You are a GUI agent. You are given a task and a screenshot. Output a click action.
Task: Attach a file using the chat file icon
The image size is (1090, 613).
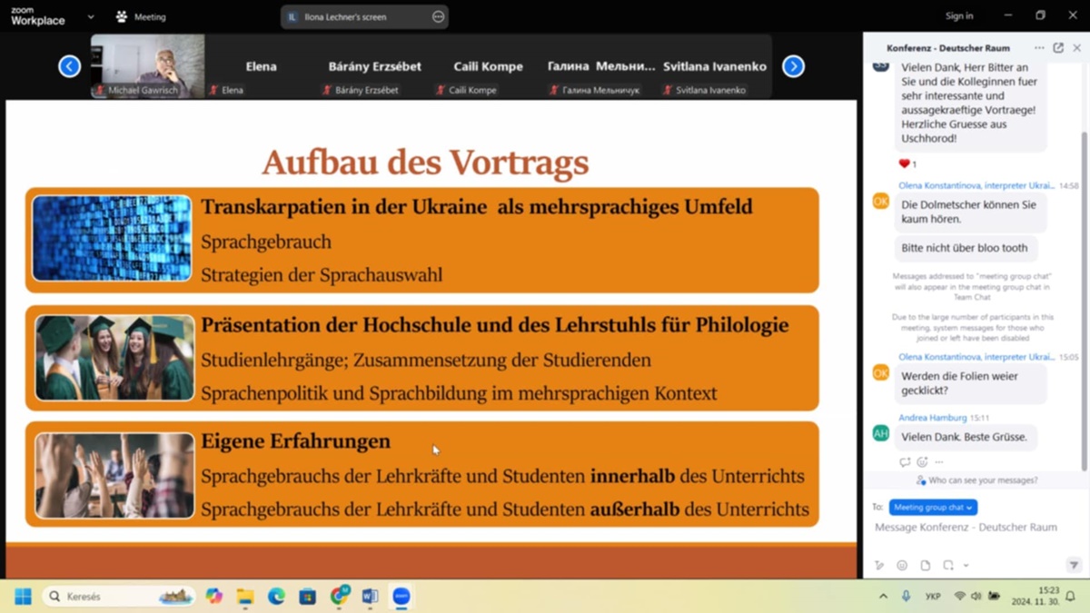[x=925, y=565]
